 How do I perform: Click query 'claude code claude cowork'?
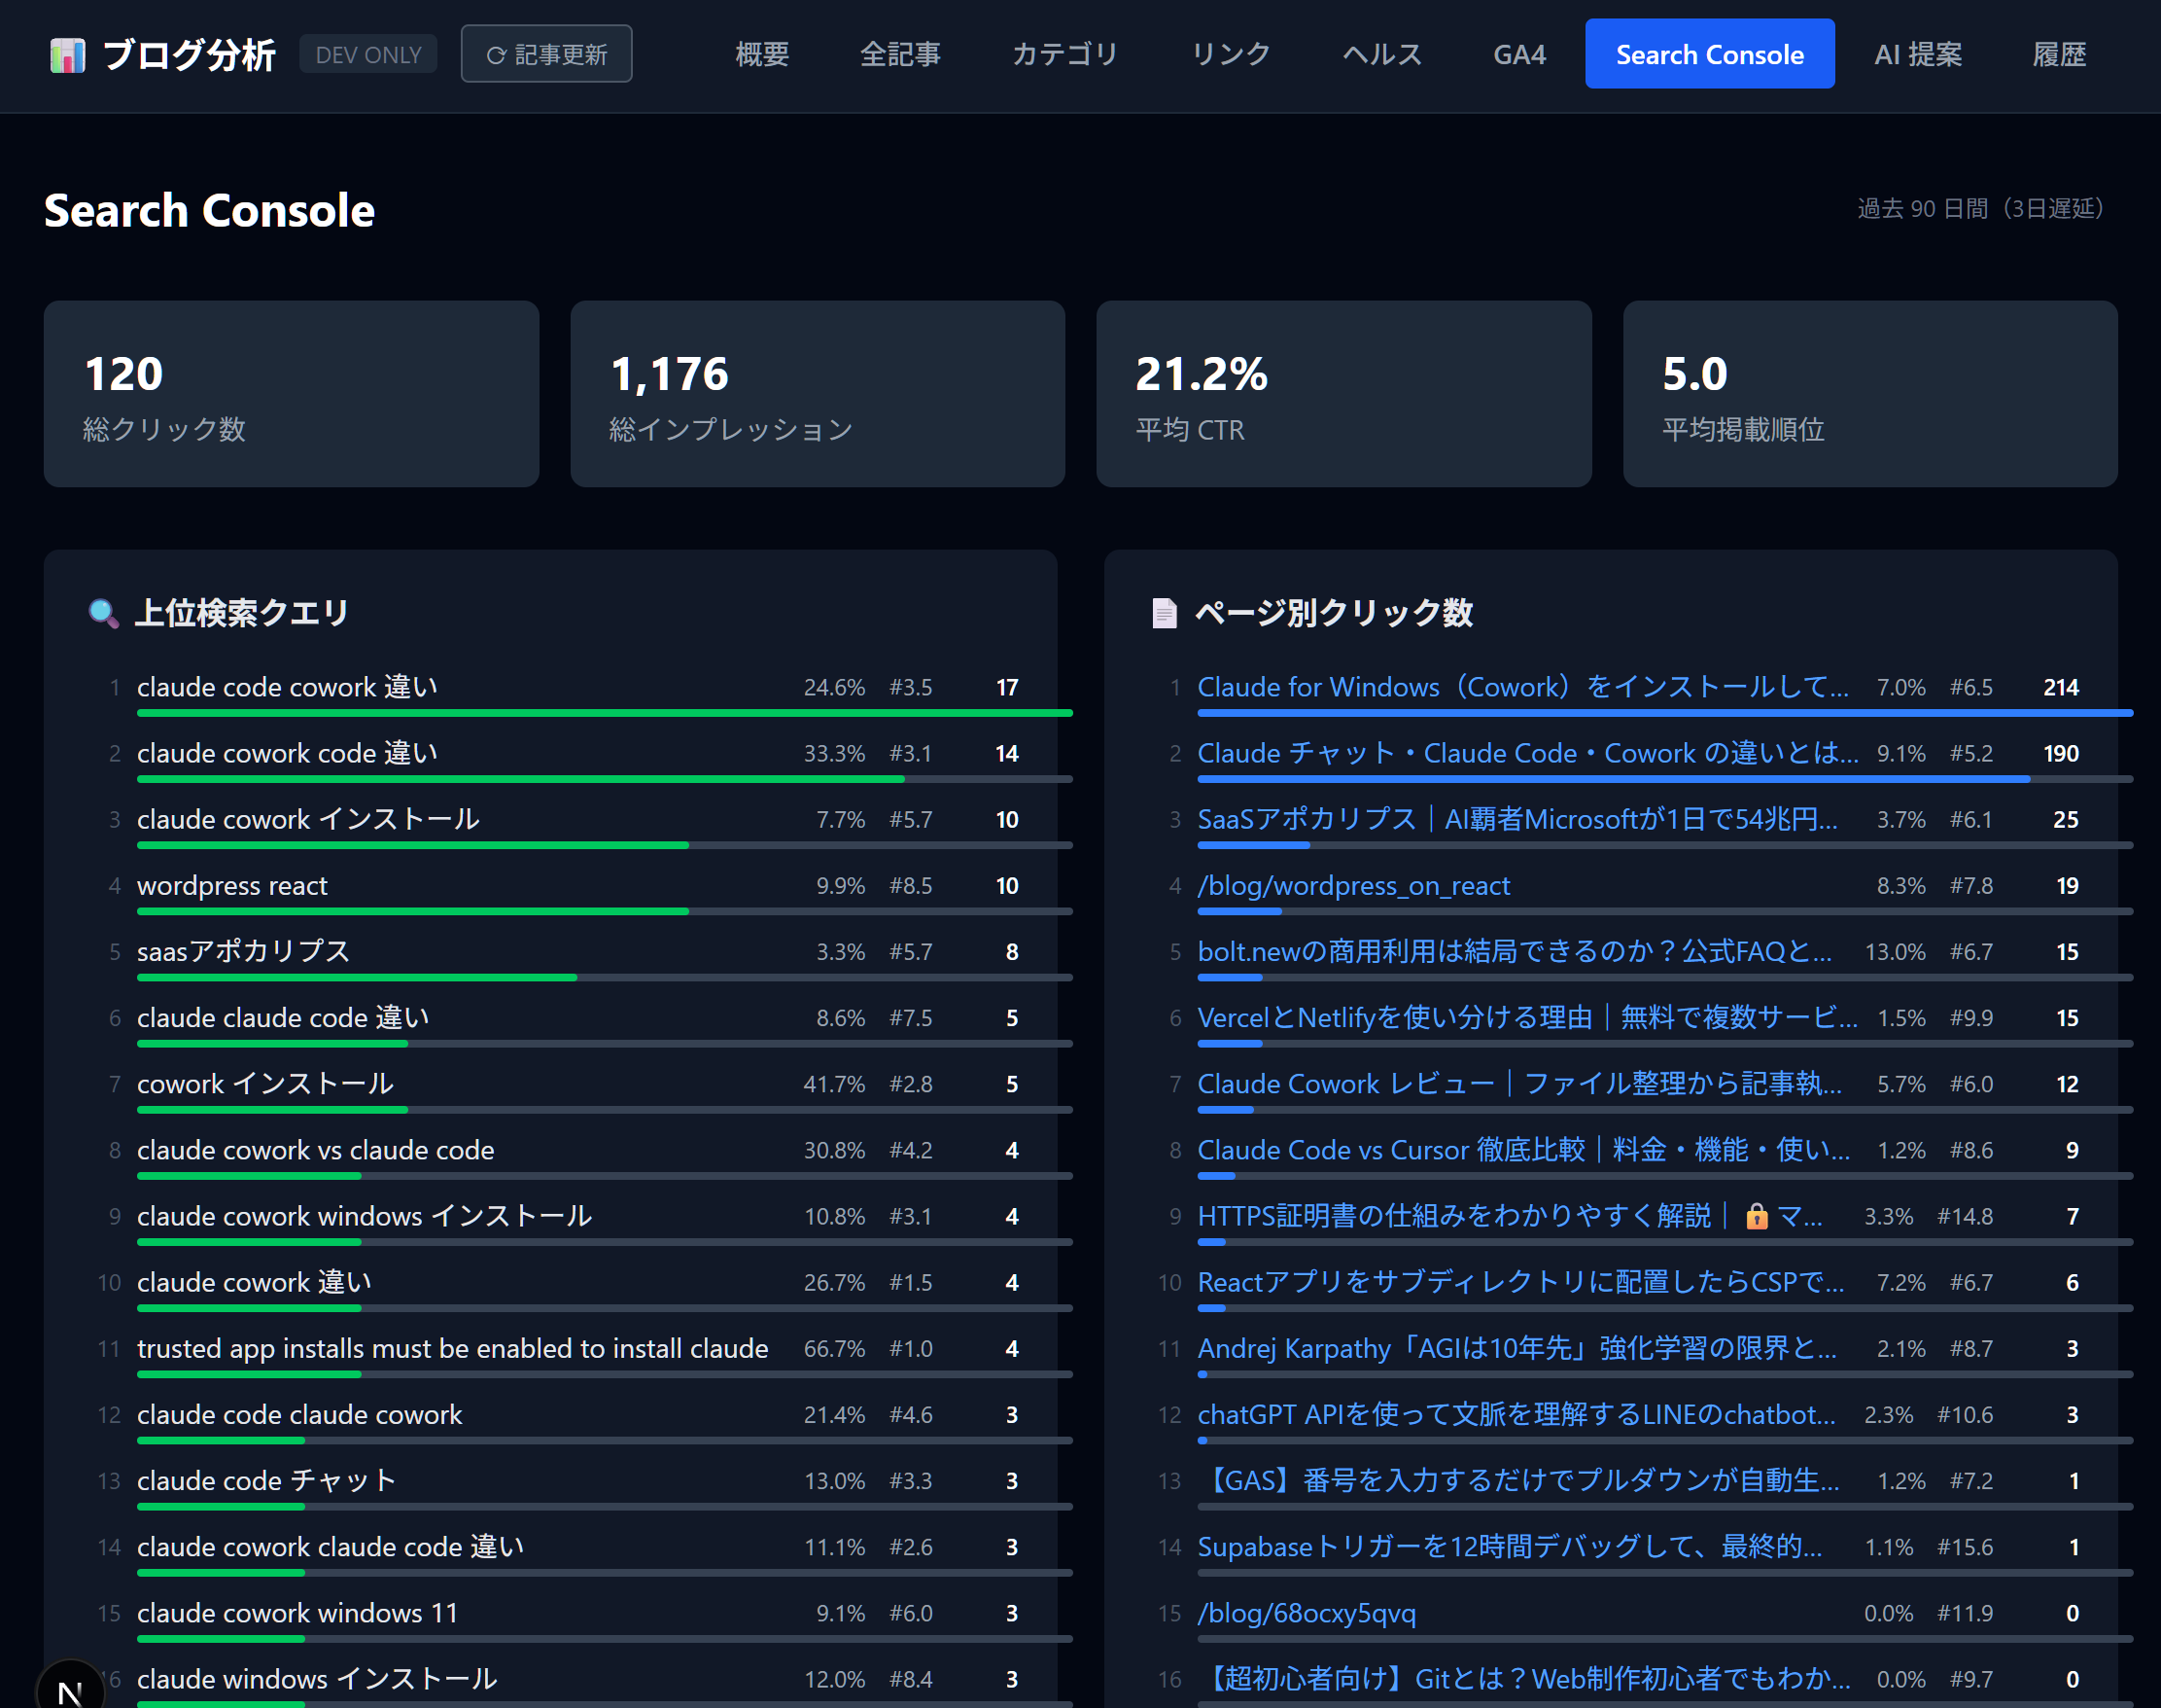[x=299, y=1414]
